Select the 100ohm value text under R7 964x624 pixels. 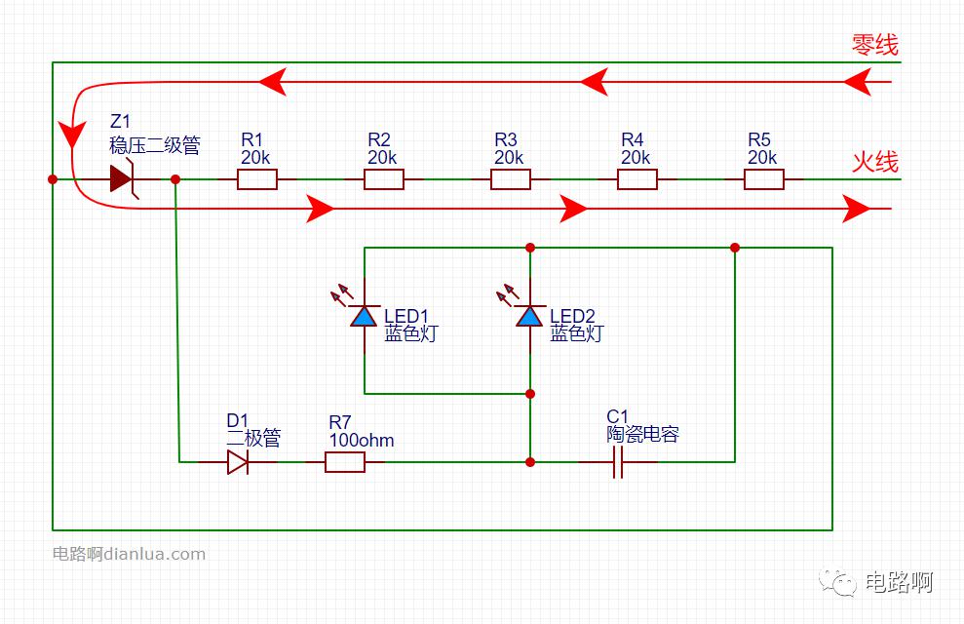362,441
